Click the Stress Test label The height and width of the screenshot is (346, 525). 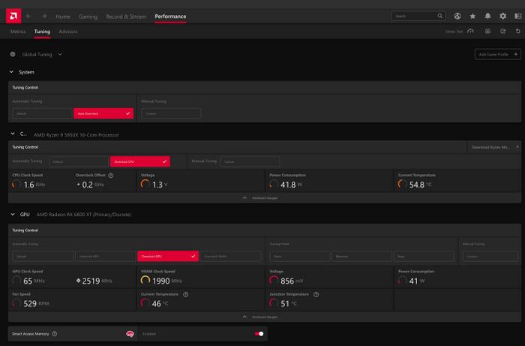click(454, 32)
